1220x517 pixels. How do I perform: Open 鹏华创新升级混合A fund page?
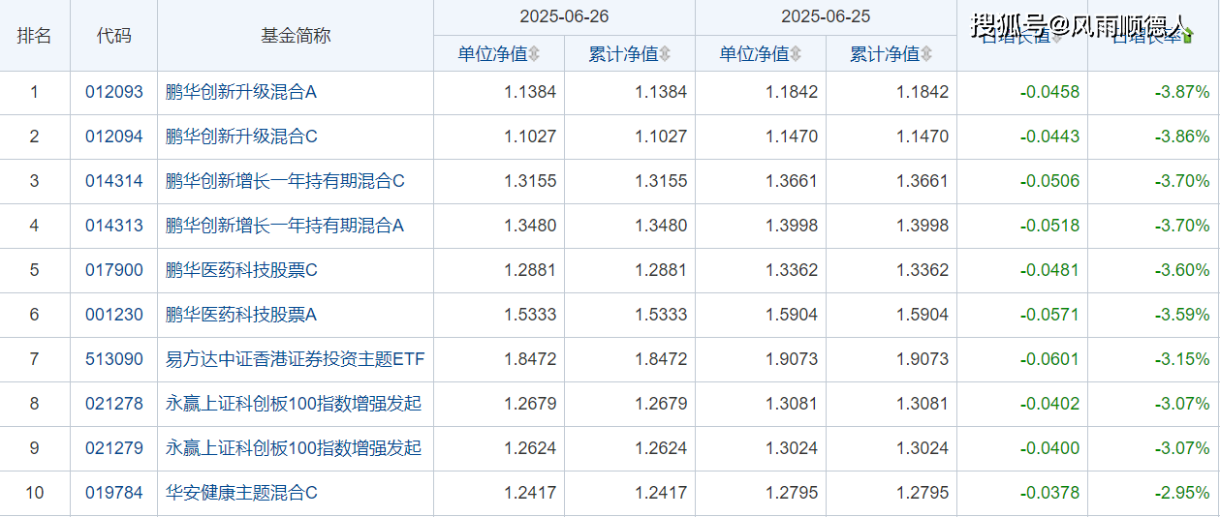pyautogui.click(x=241, y=93)
